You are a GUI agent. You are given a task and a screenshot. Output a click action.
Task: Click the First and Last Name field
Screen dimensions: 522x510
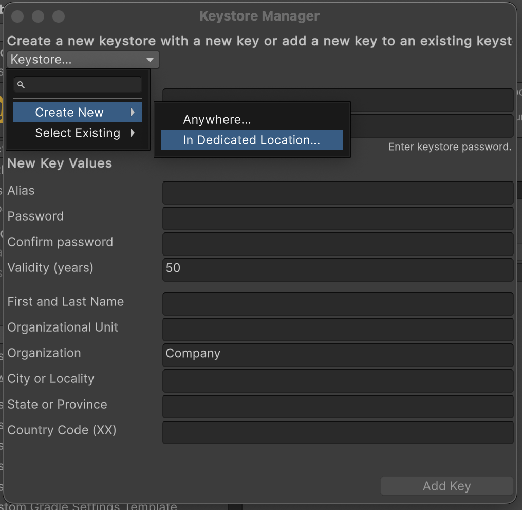pos(338,304)
